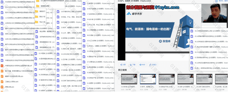Click the 记笔记 notes button
Screen dimensions: 229x93
click(x=153, y=65)
